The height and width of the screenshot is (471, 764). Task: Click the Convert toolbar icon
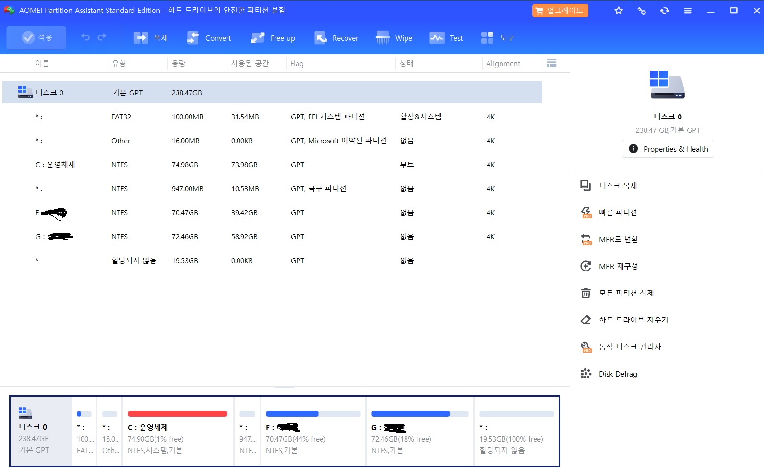coord(192,38)
